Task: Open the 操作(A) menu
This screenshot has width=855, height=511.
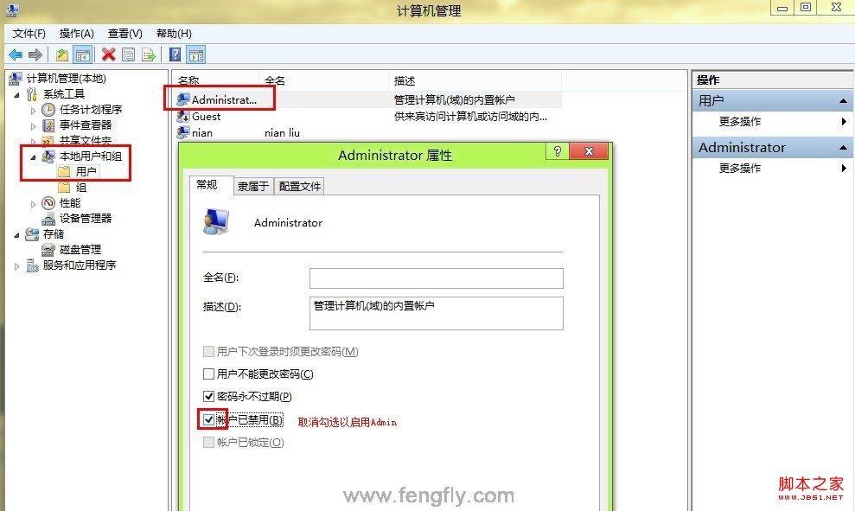Action: pos(76,34)
